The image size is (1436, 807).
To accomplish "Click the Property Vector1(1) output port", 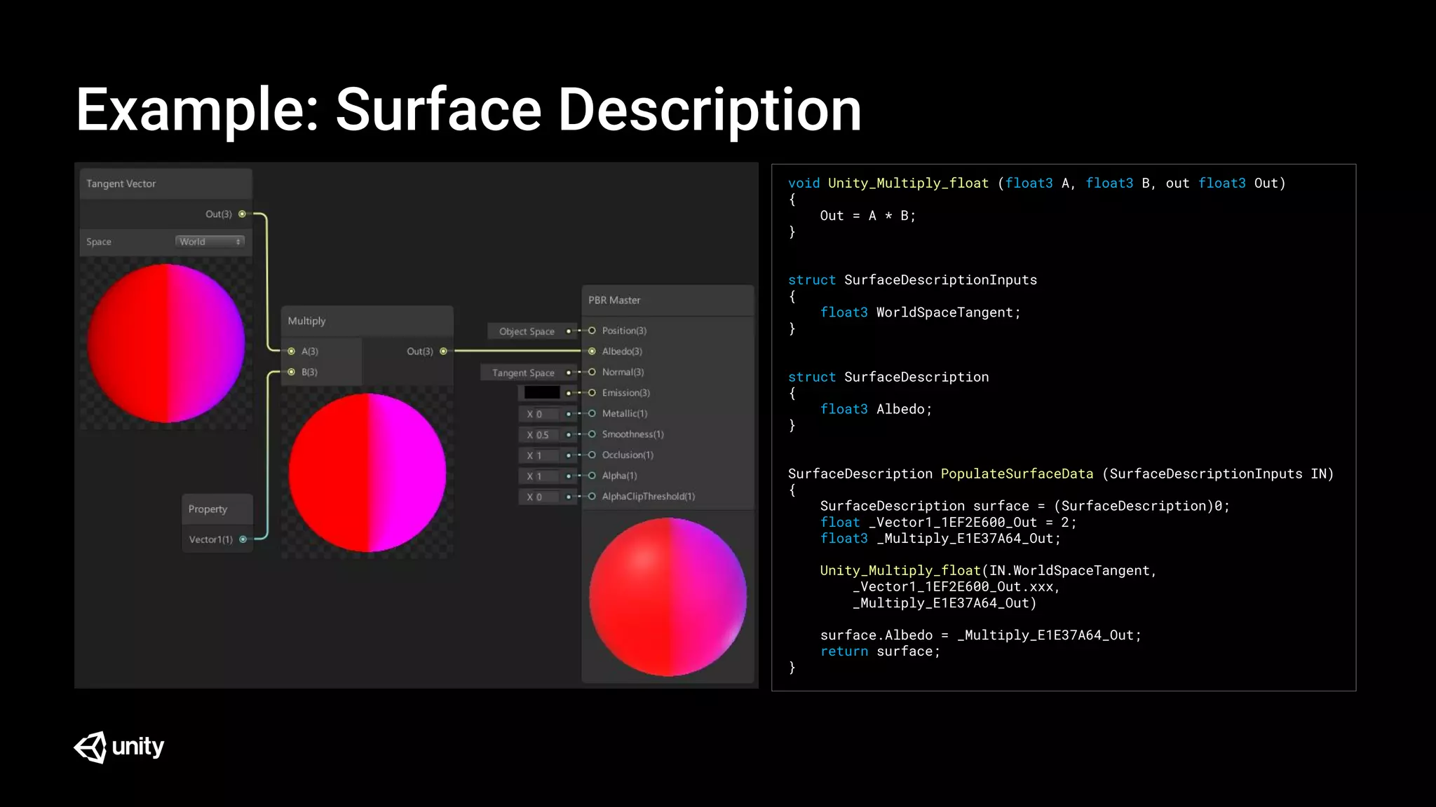I will pos(243,539).
